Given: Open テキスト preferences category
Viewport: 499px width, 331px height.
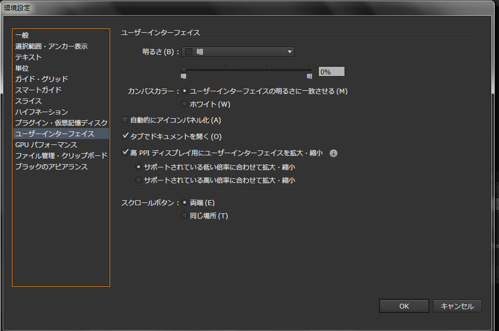Looking at the screenshot, I should click(x=61, y=57).
